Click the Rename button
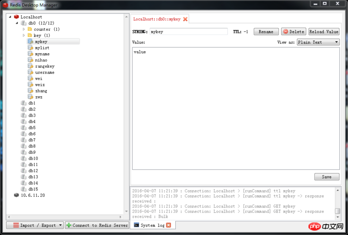The image size is (348, 235). click(266, 32)
